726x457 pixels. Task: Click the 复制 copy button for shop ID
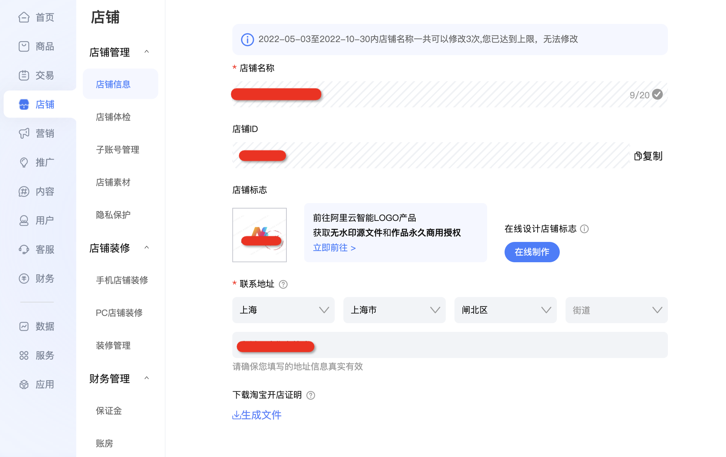click(x=648, y=156)
